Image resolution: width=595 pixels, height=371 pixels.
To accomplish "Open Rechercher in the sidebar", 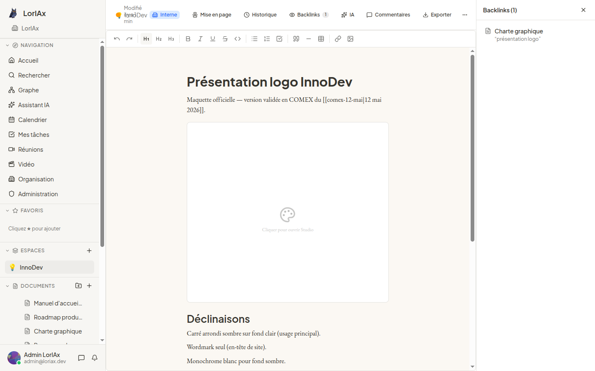I will tap(50, 75).
